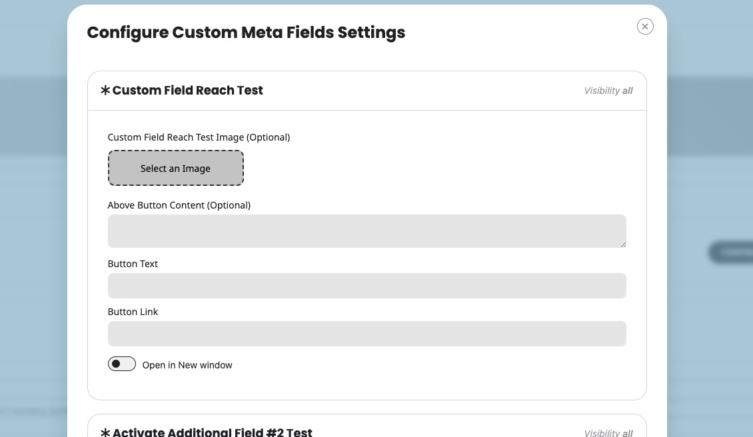Click the asterisk icon beside Activate Additional Field #2 Test
This screenshot has height=437, width=753.
(x=105, y=432)
